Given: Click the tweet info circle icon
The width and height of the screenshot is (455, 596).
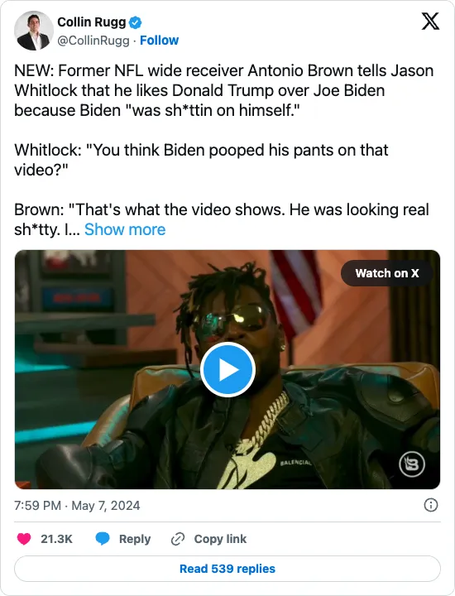Looking at the screenshot, I should [x=431, y=505].
